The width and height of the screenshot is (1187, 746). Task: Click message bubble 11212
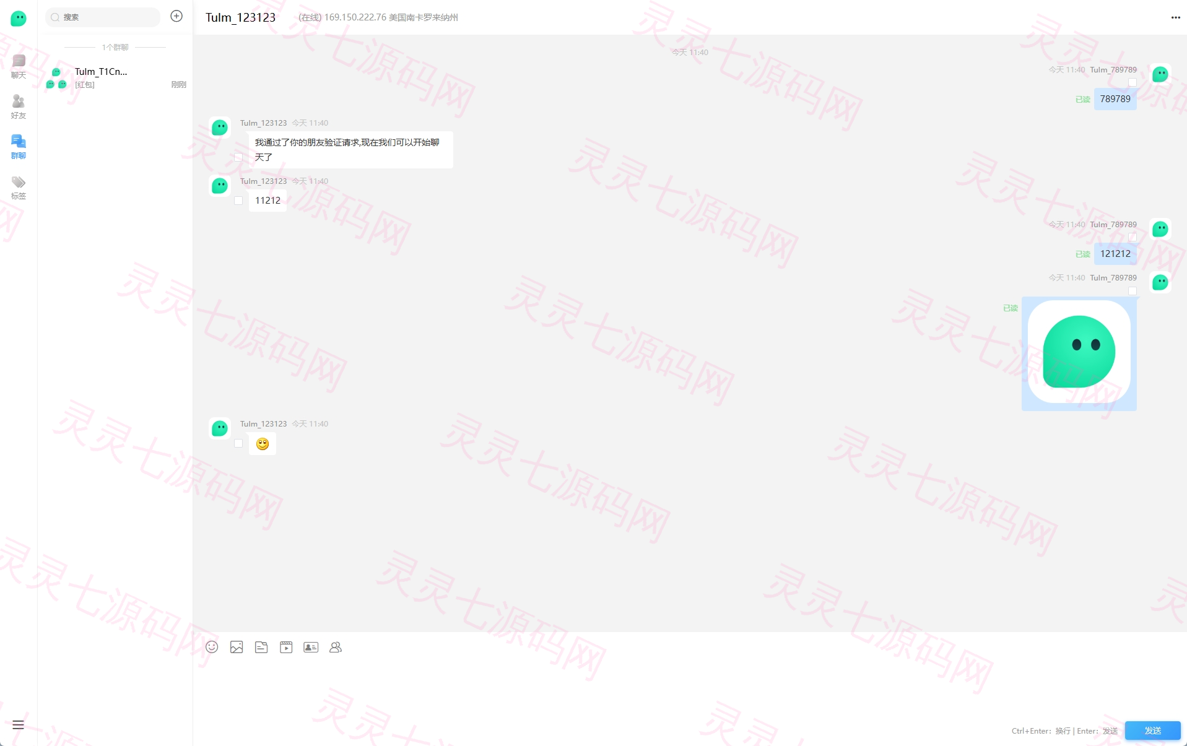pos(267,201)
